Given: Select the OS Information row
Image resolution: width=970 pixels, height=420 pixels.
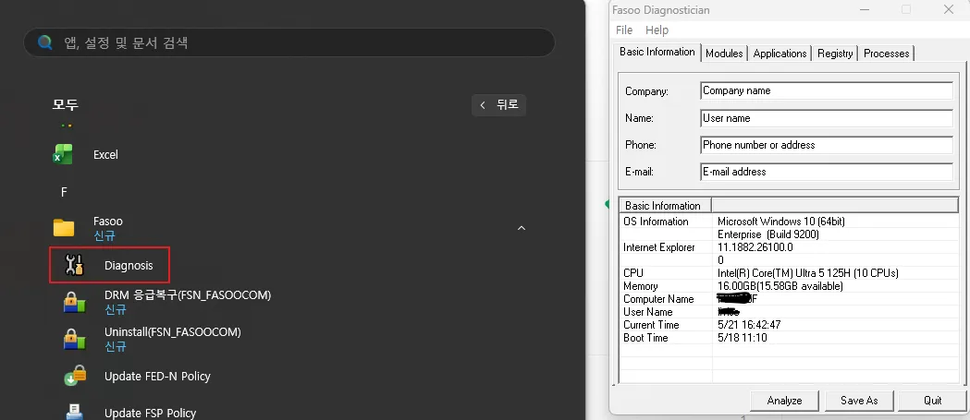Looking at the screenshot, I should [790, 222].
